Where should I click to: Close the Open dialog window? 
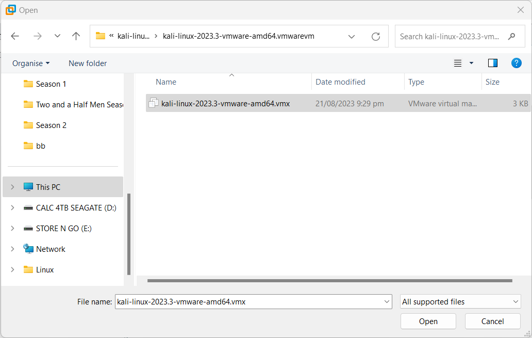click(x=521, y=10)
